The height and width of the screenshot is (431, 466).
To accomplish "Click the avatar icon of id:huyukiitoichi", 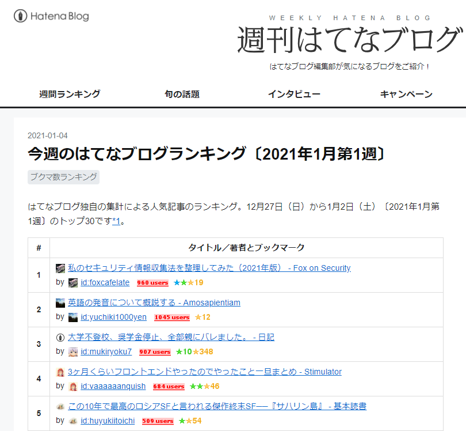I will [73, 421].
